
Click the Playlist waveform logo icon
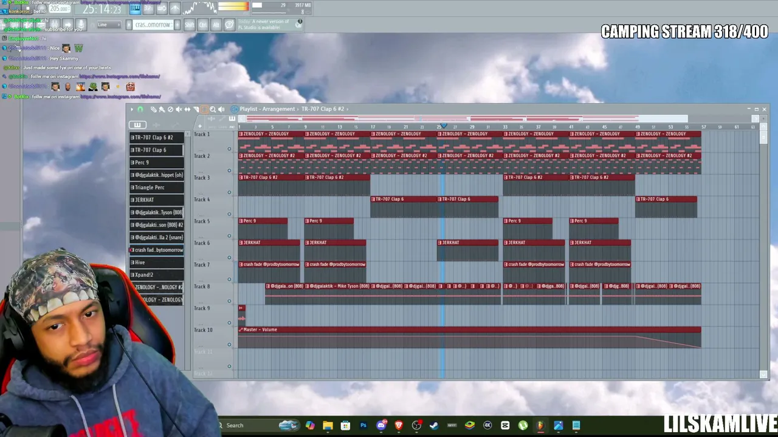pos(234,109)
